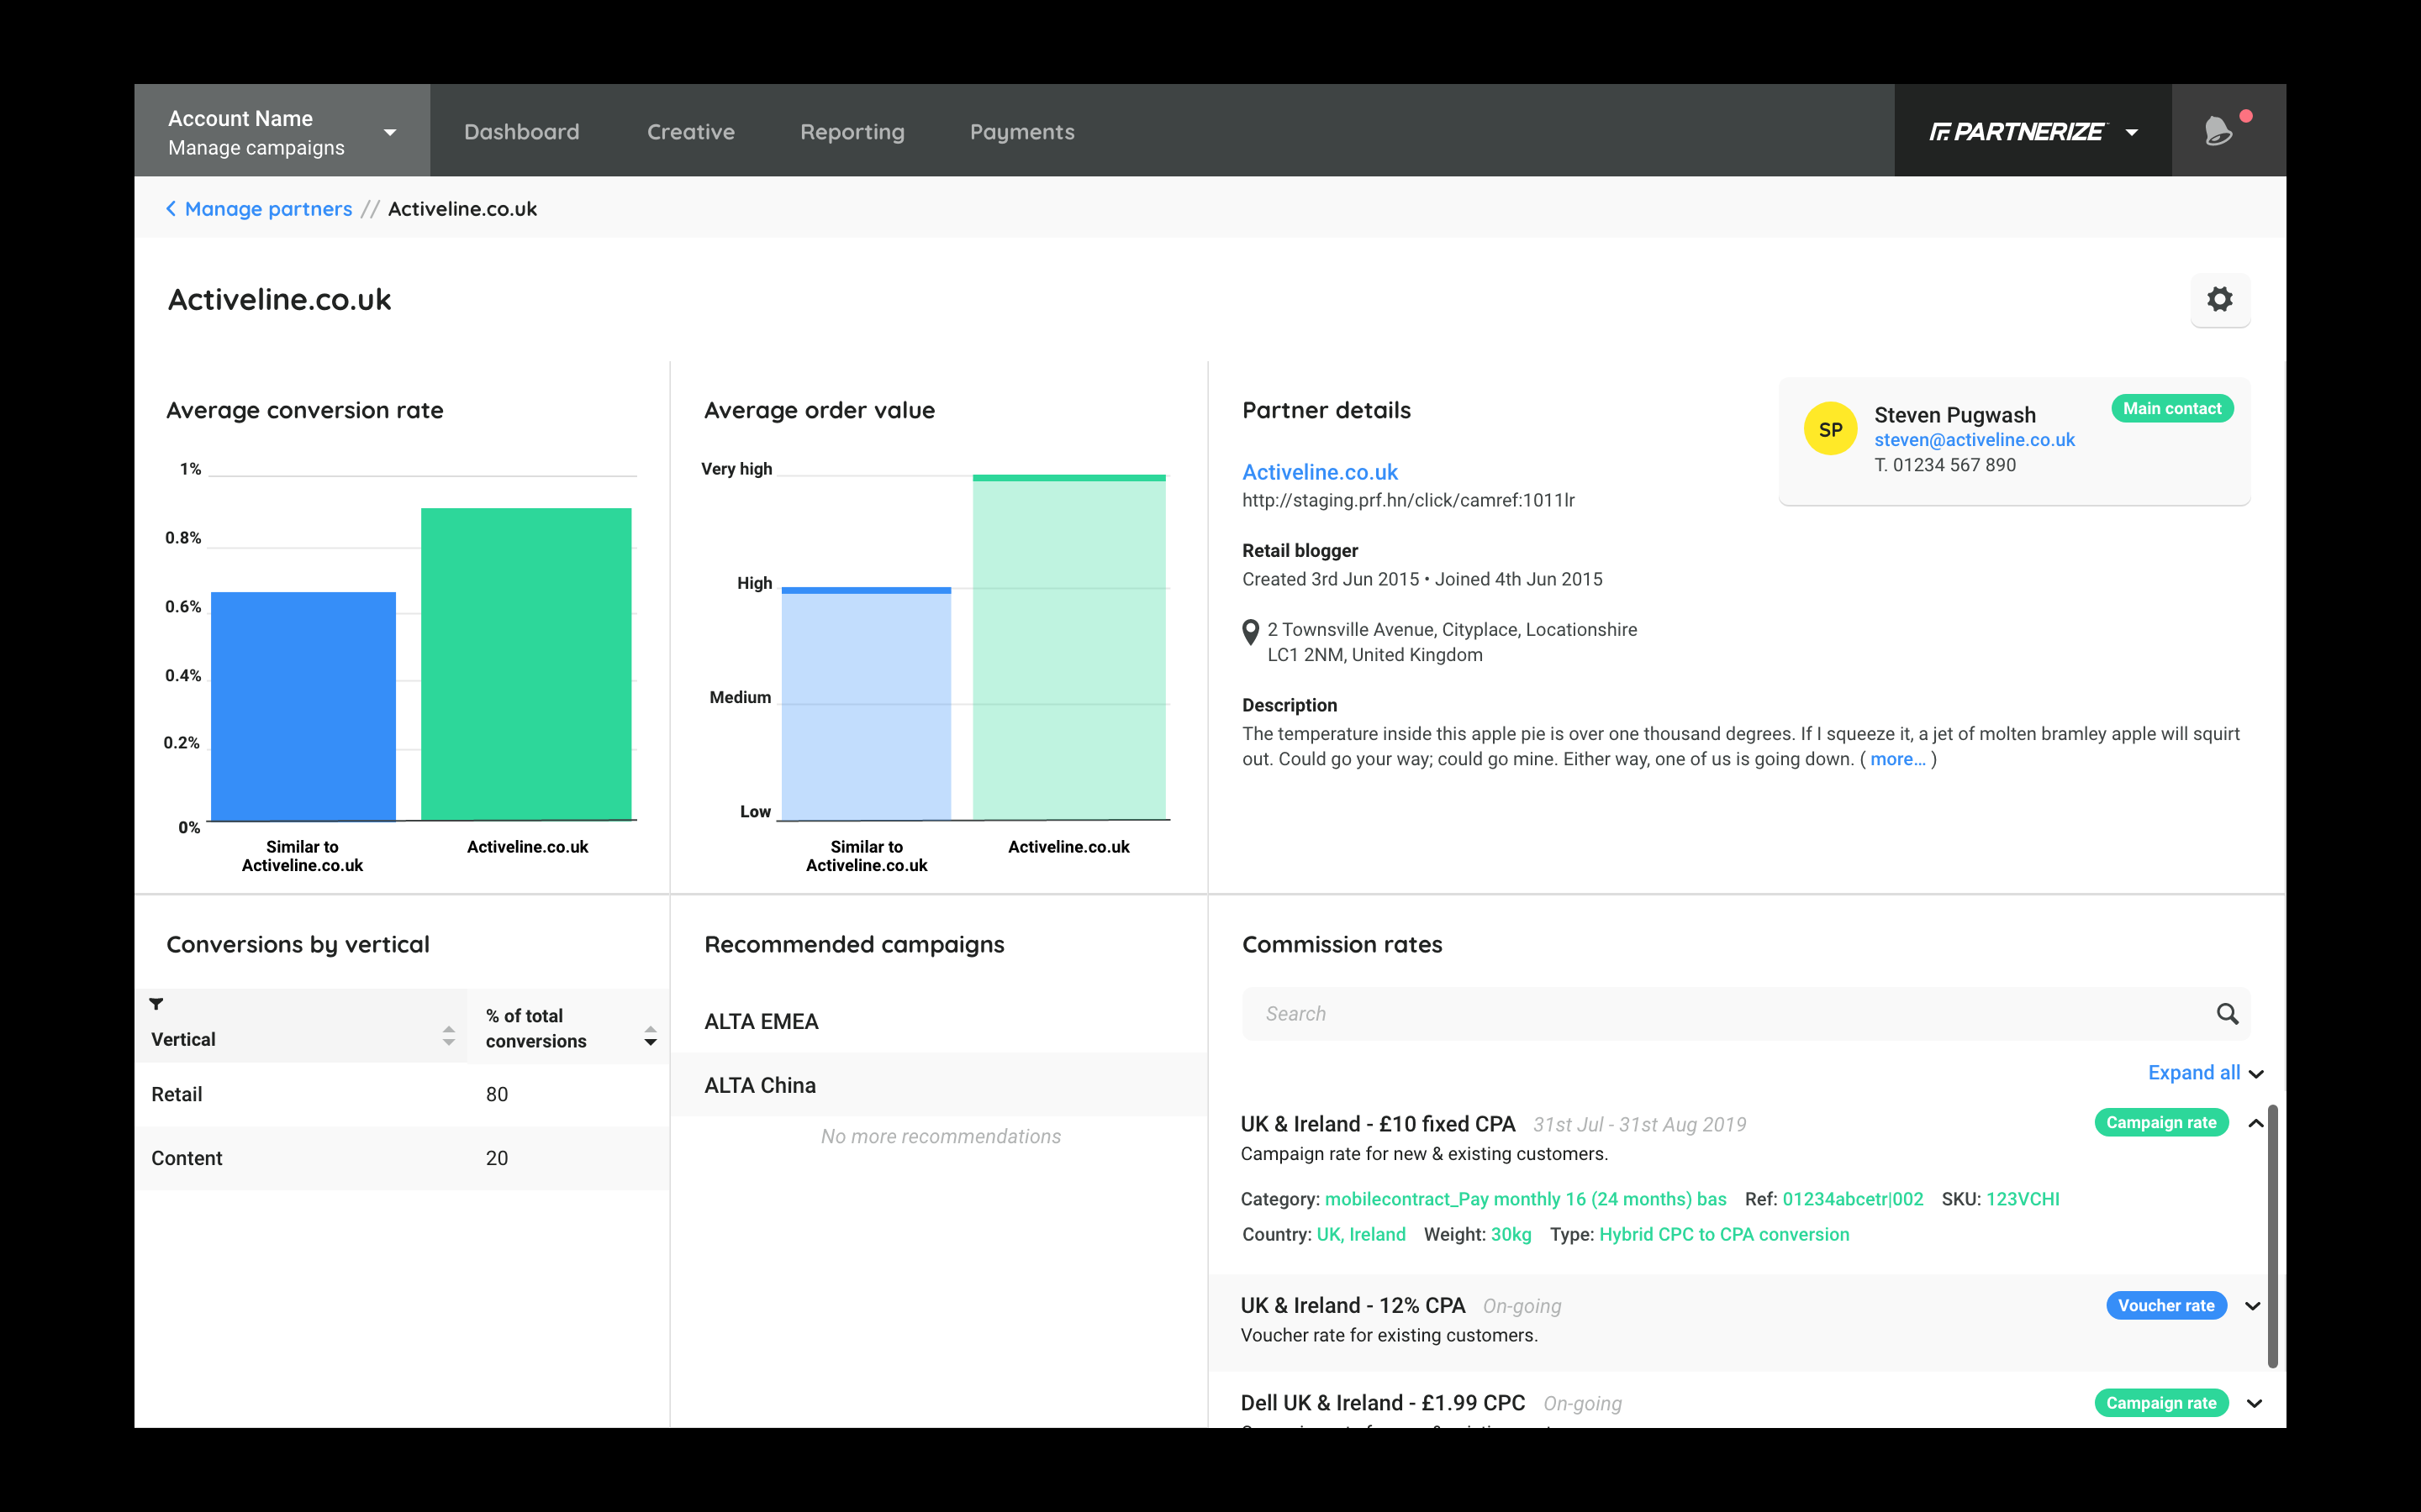The image size is (2421, 1512).
Task: Click the search magnifier in Commission rates
Action: [2226, 1014]
